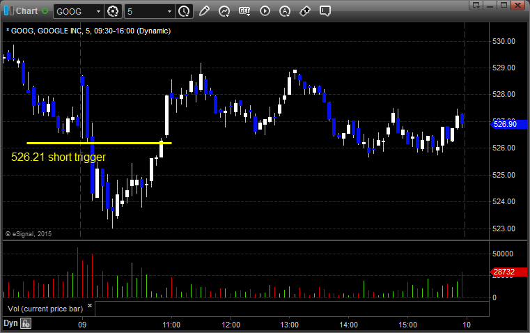Click the 11:00 time axis label
This screenshot has height=333, width=530.
(x=171, y=325)
